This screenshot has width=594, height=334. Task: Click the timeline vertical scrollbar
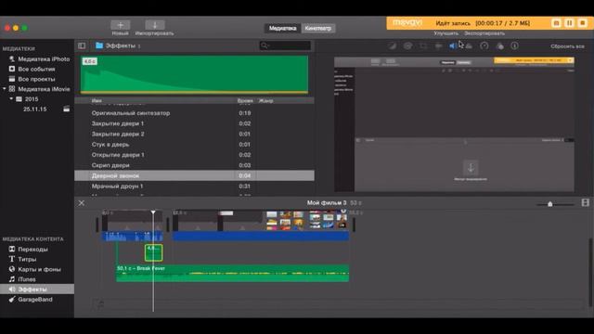pyautogui.click(x=590, y=272)
